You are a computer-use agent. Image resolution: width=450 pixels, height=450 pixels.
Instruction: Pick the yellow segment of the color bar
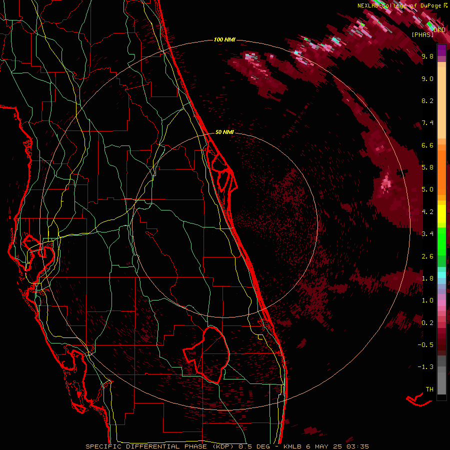pyautogui.click(x=441, y=214)
